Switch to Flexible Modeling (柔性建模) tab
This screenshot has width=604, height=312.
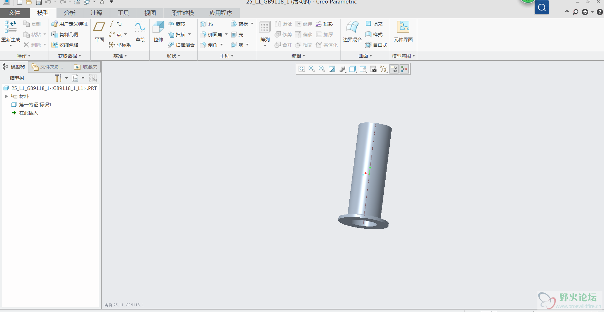[182, 13]
